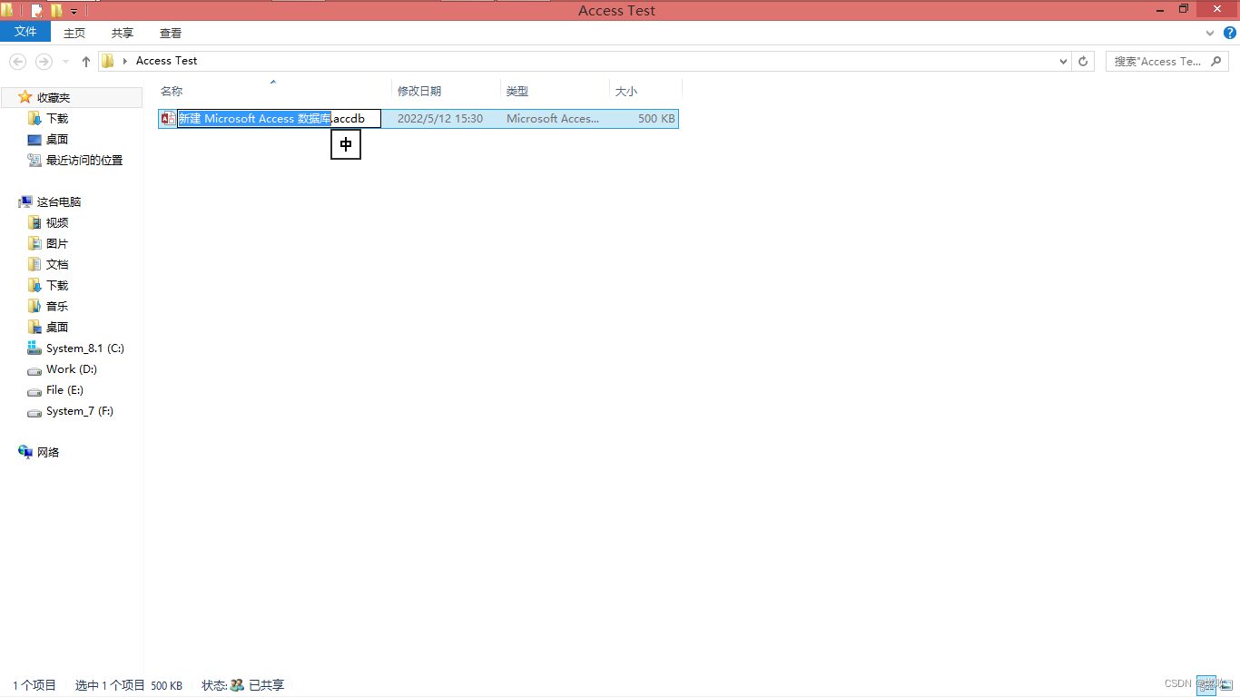The image size is (1240, 697).
Task: Open the 文档 folder
Action: (x=57, y=264)
